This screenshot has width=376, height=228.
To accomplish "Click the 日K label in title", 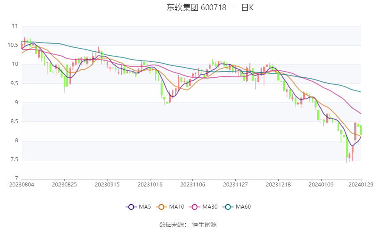I will pos(247,8).
